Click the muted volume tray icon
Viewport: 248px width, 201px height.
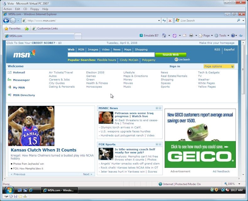pos(227,190)
